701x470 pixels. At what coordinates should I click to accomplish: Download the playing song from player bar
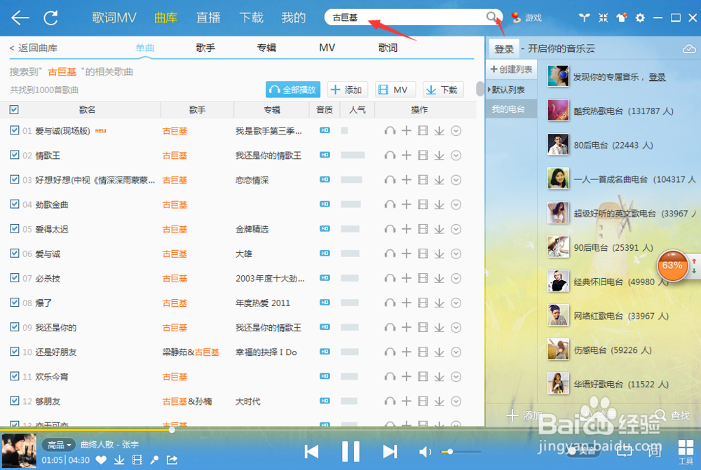(x=119, y=459)
